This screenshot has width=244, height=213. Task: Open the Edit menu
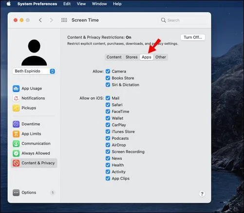click(x=67, y=4)
